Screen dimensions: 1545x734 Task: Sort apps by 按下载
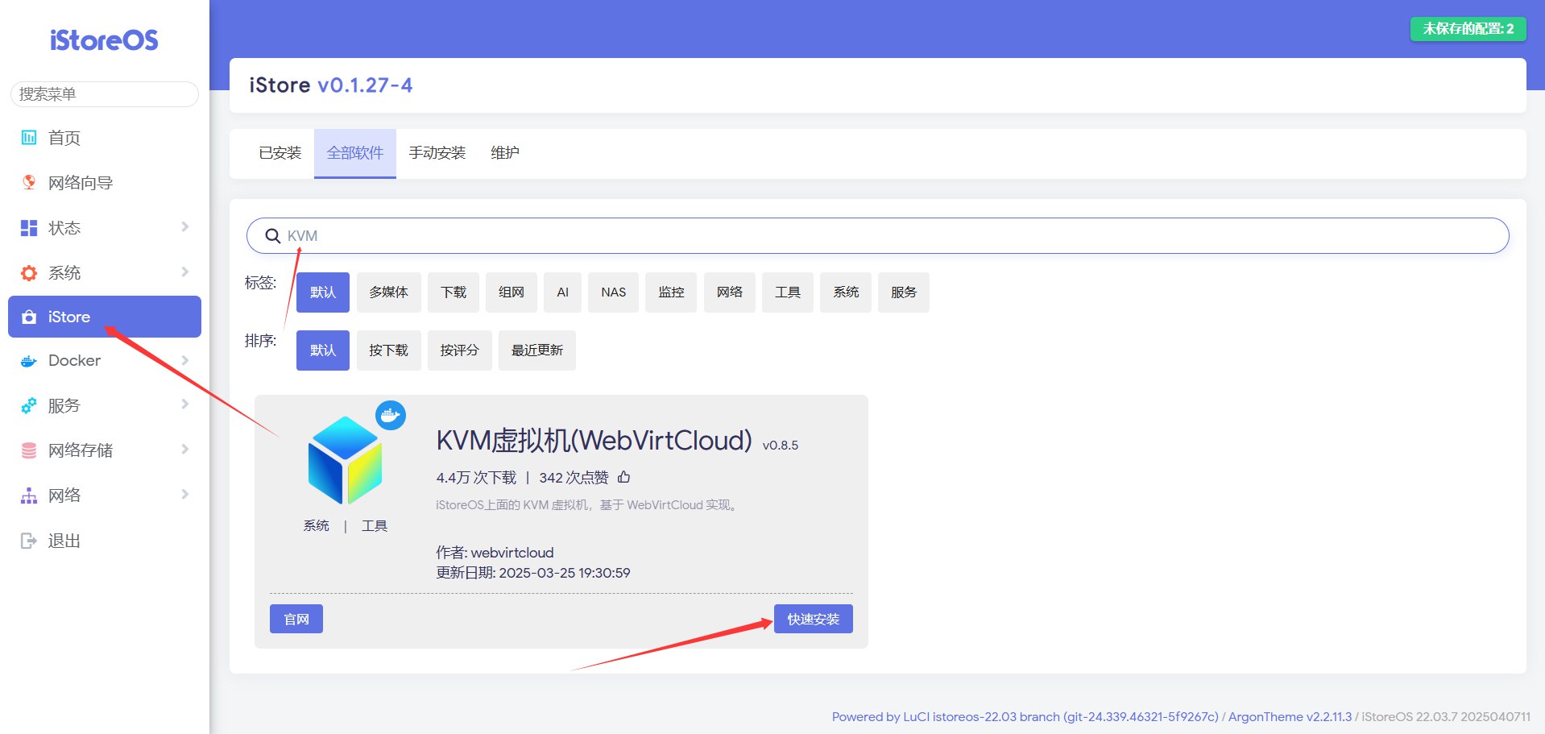pos(389,350)
